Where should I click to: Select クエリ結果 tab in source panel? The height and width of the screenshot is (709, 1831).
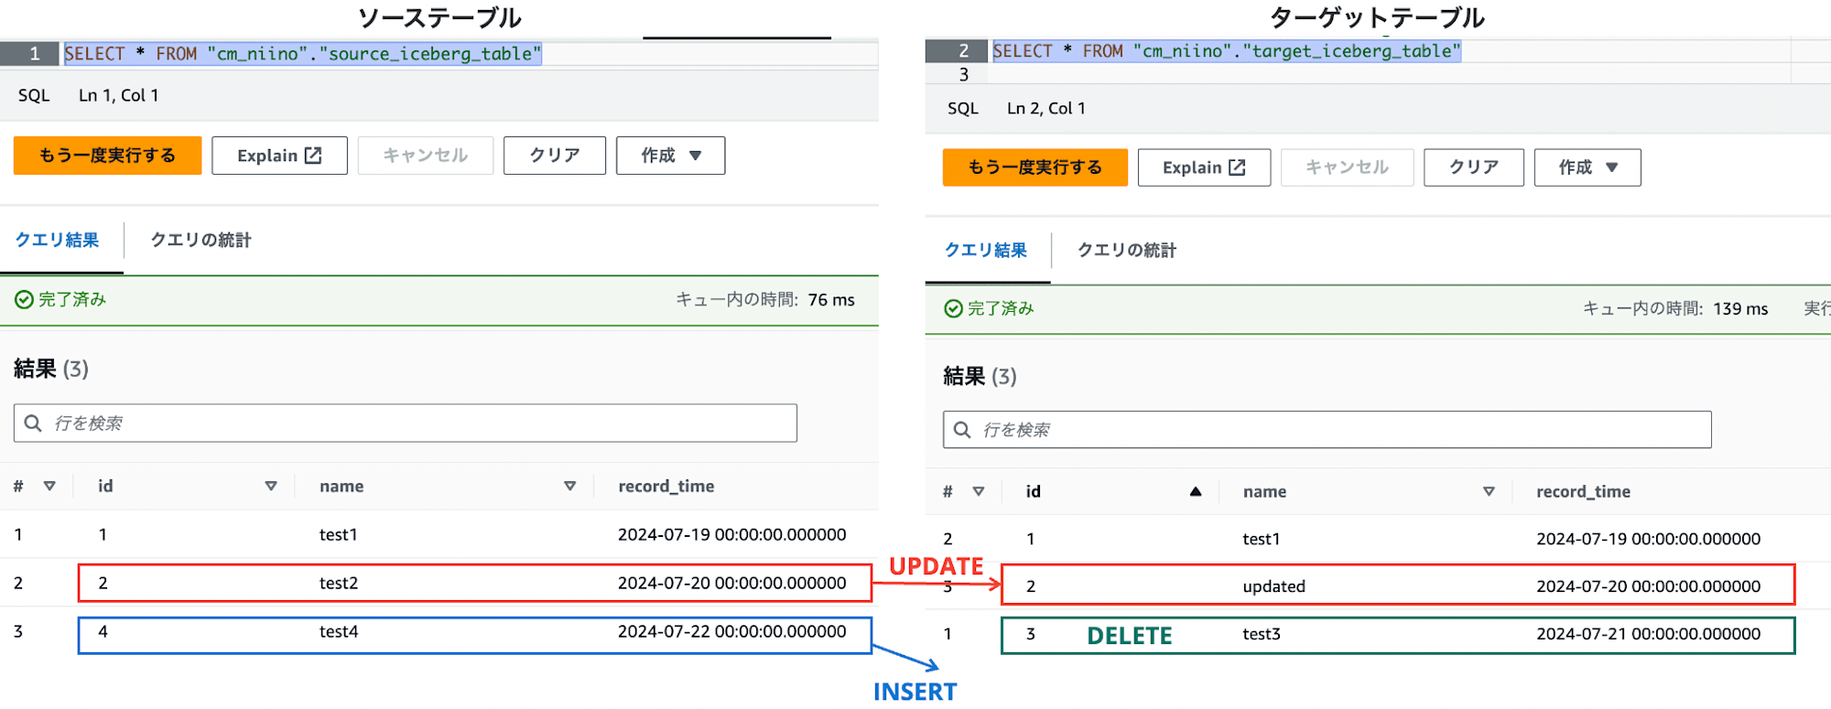point(57,240)
